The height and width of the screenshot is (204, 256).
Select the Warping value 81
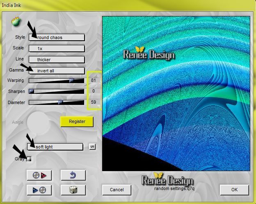[94, 80]
